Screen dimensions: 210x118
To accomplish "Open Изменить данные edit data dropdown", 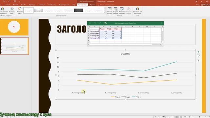I will coord(122,11).
